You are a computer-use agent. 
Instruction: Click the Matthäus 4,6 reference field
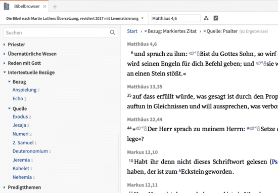click(176, 18)
